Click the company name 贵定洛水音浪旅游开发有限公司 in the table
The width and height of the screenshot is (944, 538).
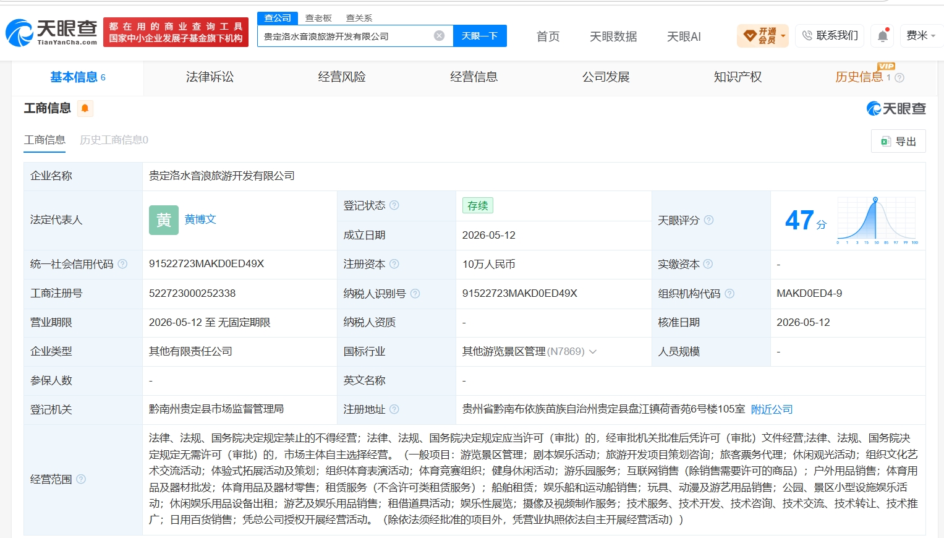click(222, 176)
